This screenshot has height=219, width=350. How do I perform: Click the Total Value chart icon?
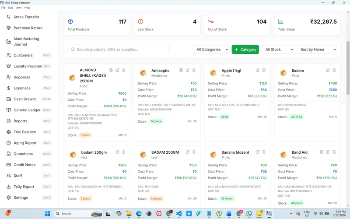280,21
